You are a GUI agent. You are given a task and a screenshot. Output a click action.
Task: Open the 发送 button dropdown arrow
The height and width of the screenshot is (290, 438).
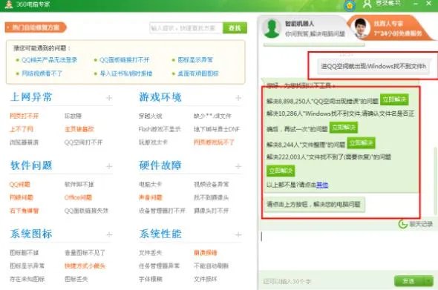tap(428, 281)
